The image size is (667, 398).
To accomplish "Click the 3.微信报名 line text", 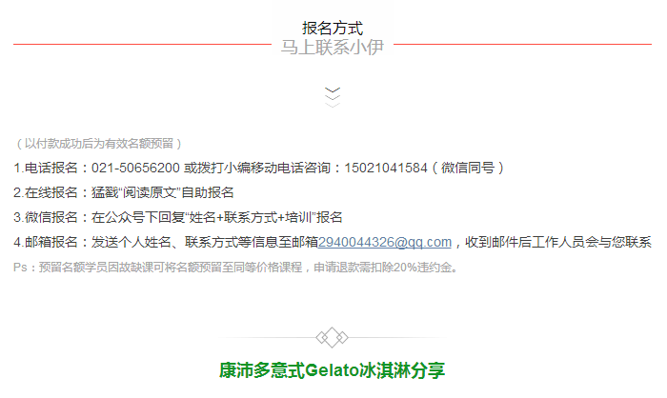I will [x=178, y=217].
